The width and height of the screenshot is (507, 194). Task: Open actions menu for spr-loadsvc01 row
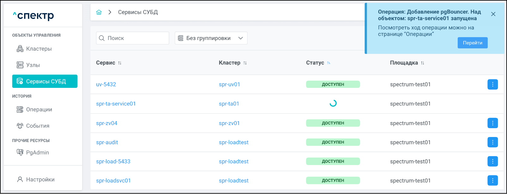point(492,181)
